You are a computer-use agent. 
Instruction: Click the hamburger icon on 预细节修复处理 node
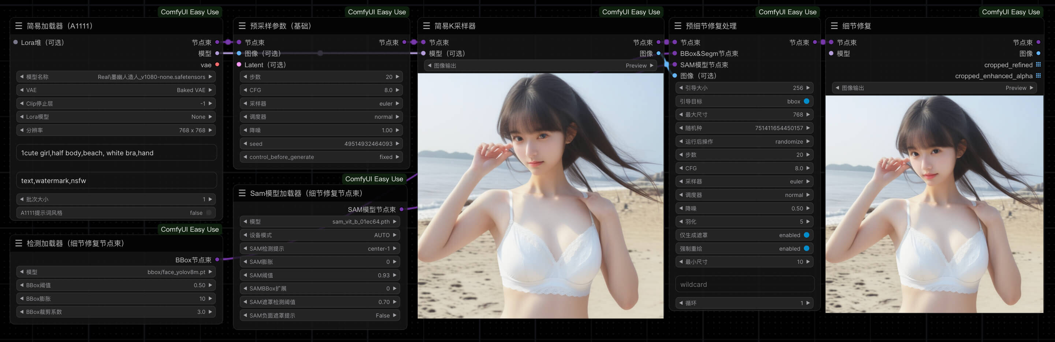click(x=677, y=26)
